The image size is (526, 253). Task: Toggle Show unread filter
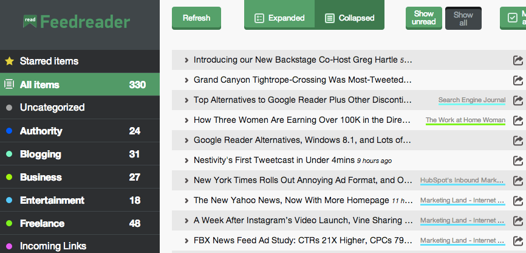point(424,18)
